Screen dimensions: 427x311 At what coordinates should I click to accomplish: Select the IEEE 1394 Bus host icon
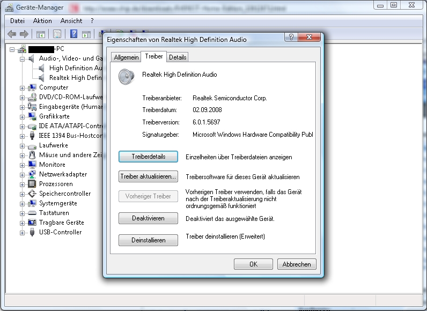coord(32,136)
